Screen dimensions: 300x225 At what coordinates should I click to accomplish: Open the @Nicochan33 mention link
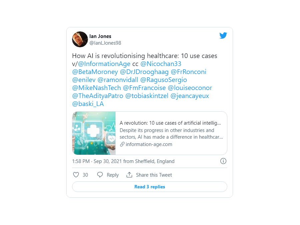(161, 64)
